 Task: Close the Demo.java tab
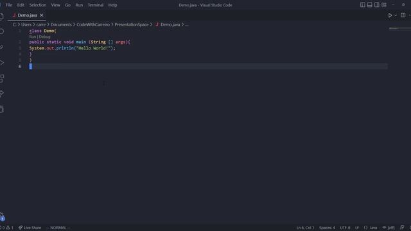click(41, 15)
